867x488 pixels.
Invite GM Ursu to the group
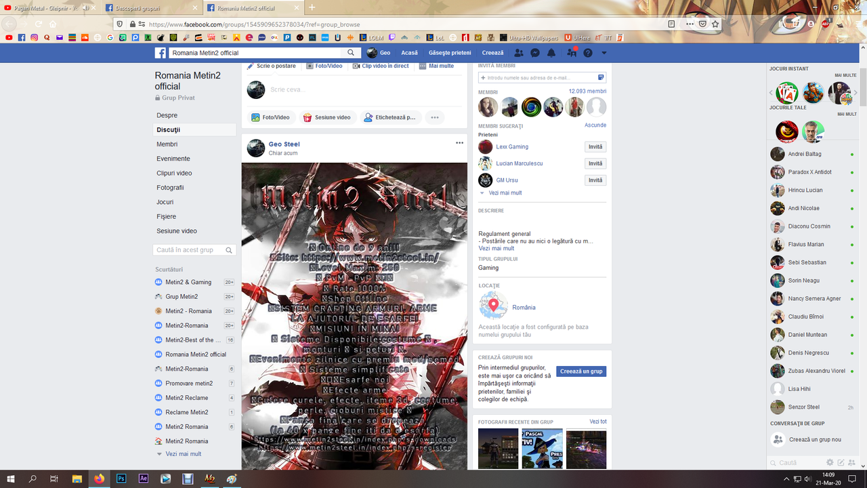click(x=595, y=180)
